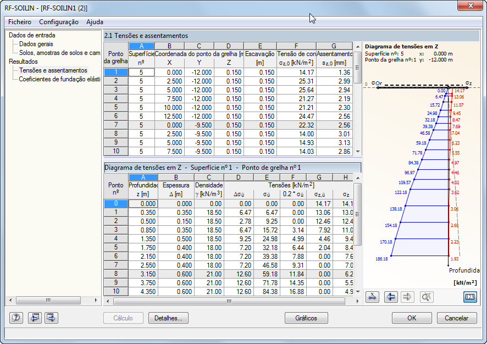
Task: Click depth cell 2.150
Action: coord(143,257)
